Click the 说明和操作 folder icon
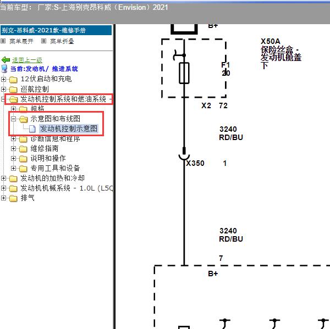 click(x=23, y=159)
